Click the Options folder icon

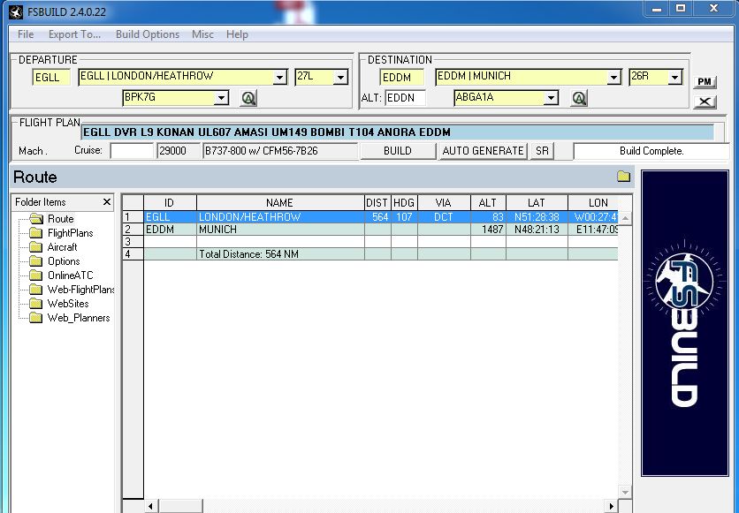point(36,261)
